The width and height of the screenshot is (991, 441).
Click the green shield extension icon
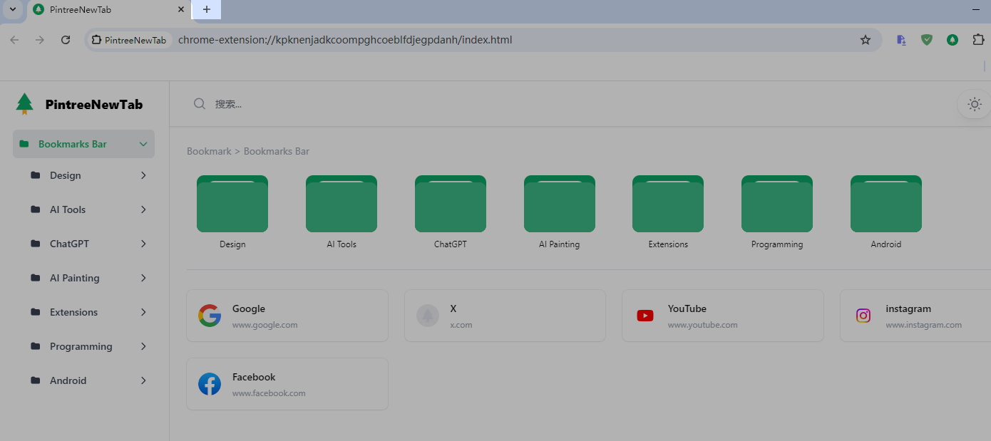pyautogui.click(x=927, y=40)
